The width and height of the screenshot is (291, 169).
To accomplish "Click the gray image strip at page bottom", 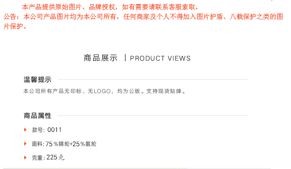I will pos(137,168).
